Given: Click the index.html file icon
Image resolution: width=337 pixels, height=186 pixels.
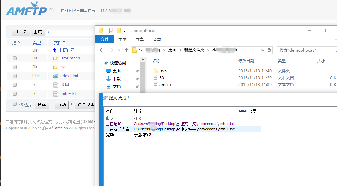Looking at the screenshot, I should (55, 76).
